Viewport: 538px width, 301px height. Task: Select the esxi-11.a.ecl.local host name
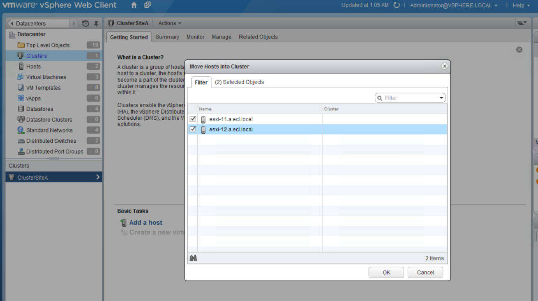coord(231,119)
